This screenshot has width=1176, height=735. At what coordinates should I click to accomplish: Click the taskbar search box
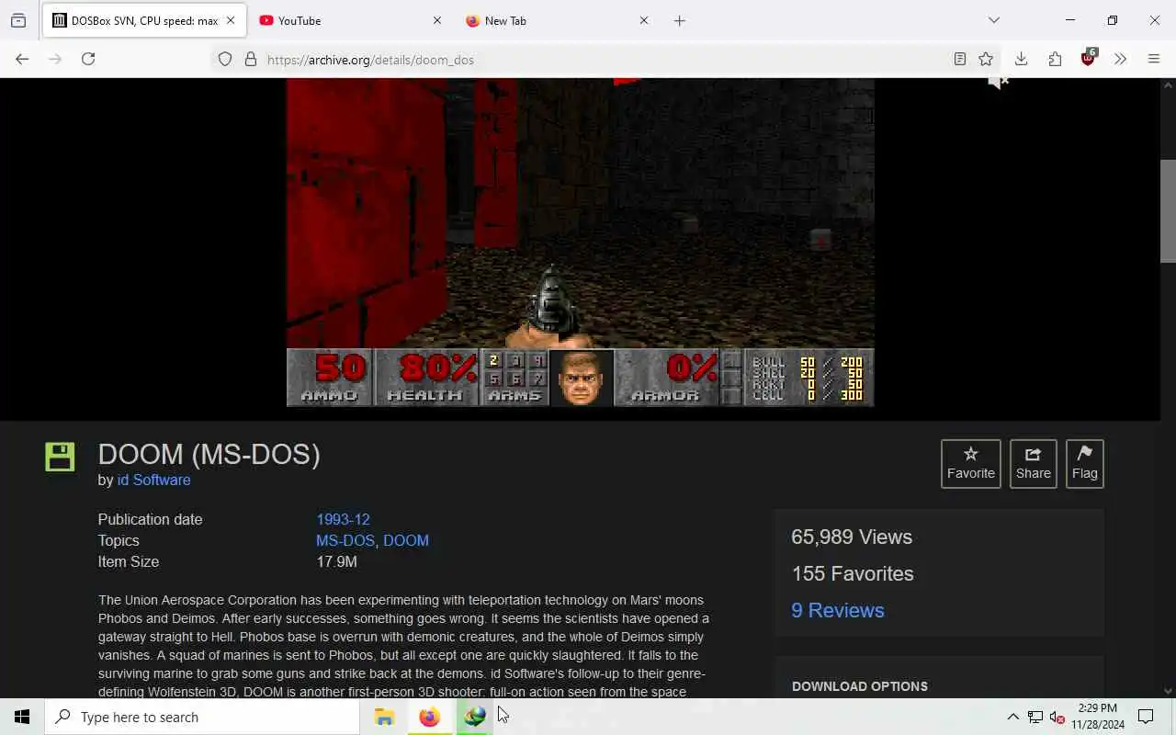[202, 717]
